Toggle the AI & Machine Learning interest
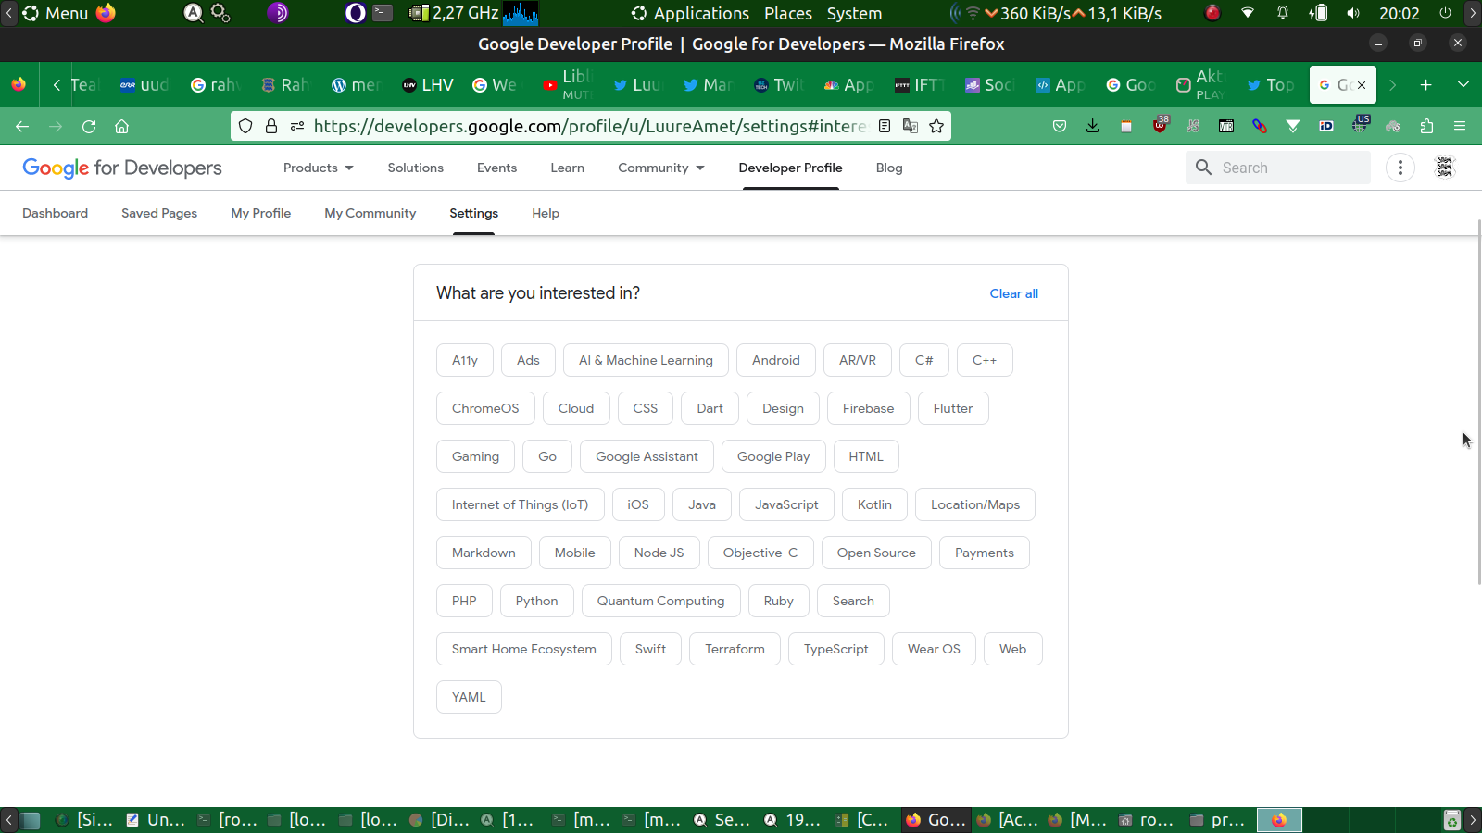The height and width of the screenshot is (833, 1482). [x=646, y=360]
